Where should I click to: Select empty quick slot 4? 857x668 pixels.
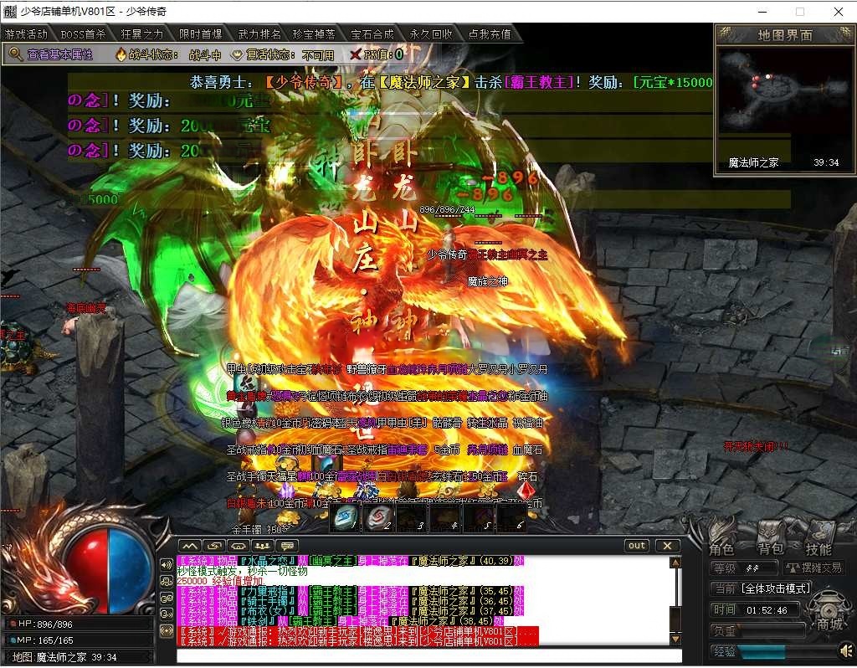tap(445, 517)
